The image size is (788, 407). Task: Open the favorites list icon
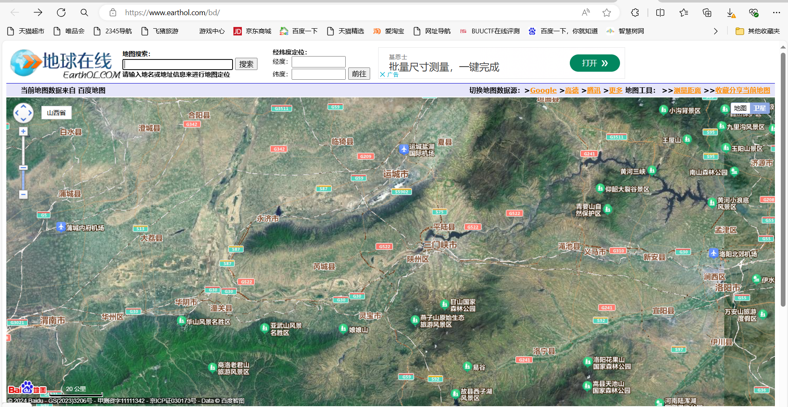coord(684,13)
